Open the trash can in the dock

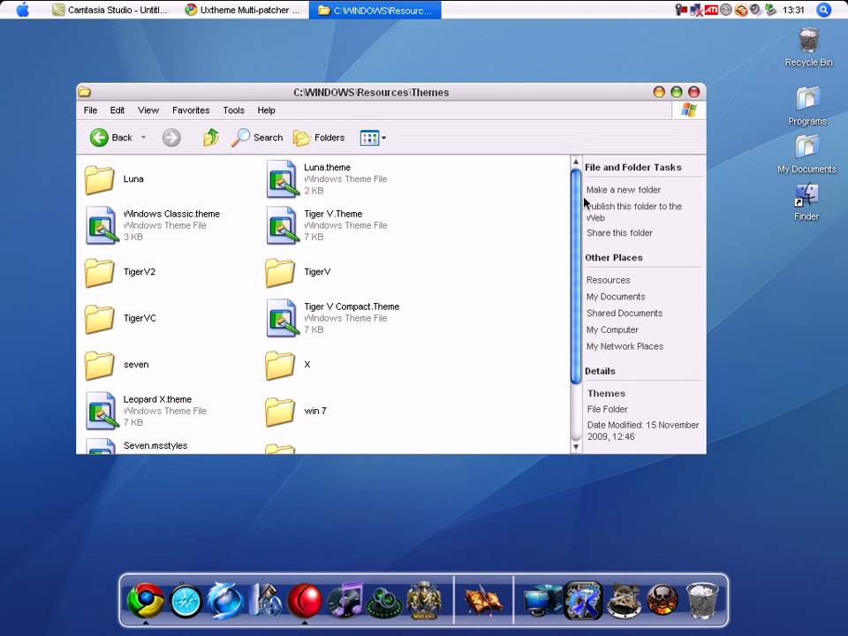pyautogui.click(x=702, y=601)
